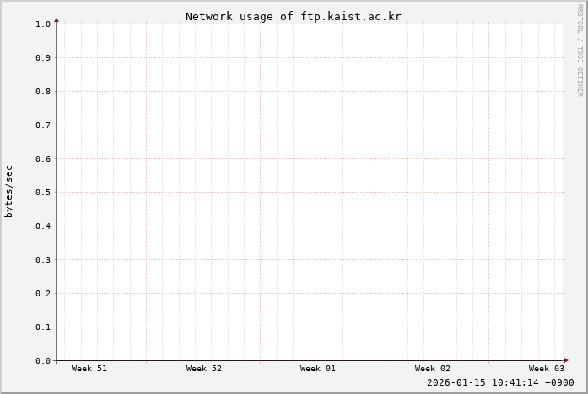
Task: Select the 'Week 51' axis label
Action: tap(89, 369)
